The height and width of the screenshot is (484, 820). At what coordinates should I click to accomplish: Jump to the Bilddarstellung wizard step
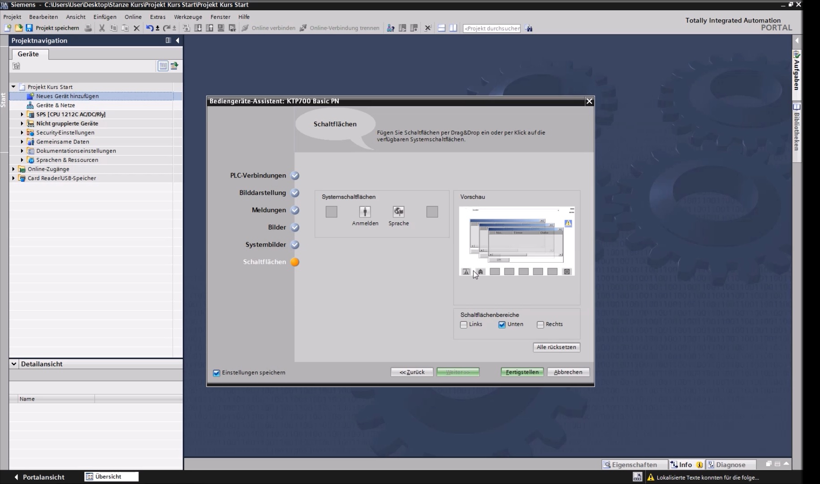(x=263, y=193)
